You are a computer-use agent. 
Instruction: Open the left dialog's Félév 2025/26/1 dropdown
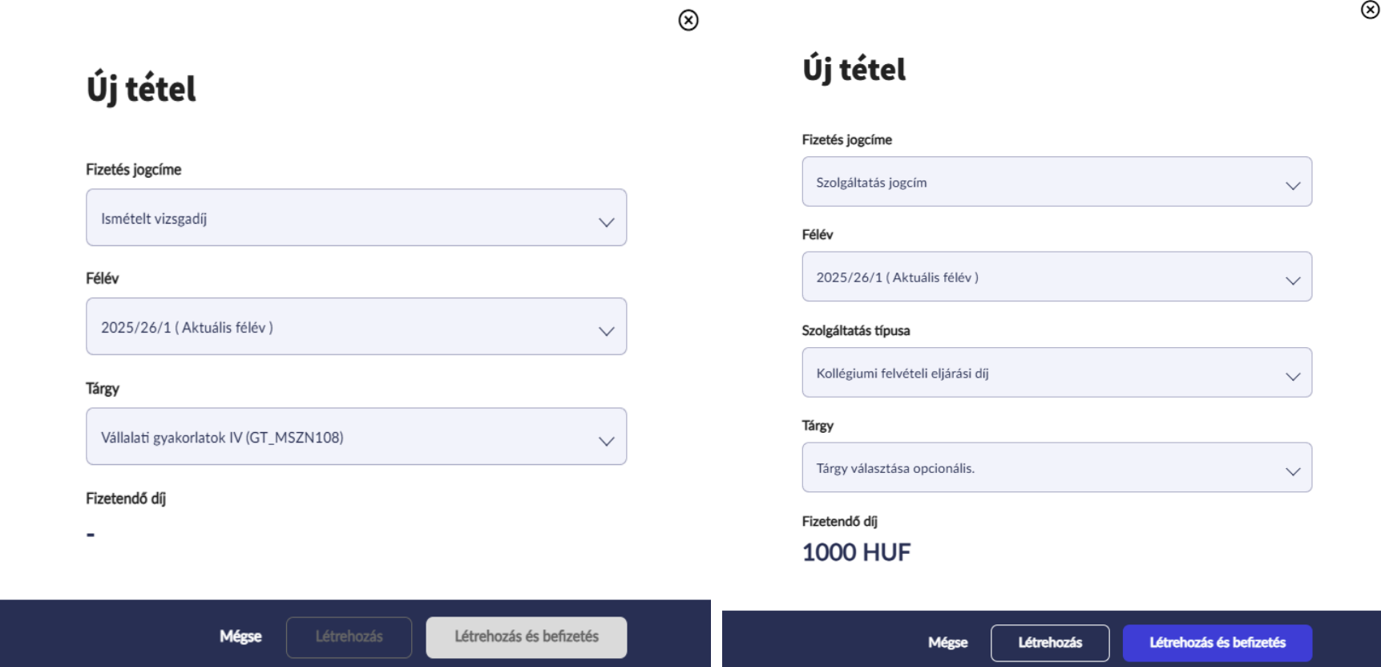[x=345, y=327]
